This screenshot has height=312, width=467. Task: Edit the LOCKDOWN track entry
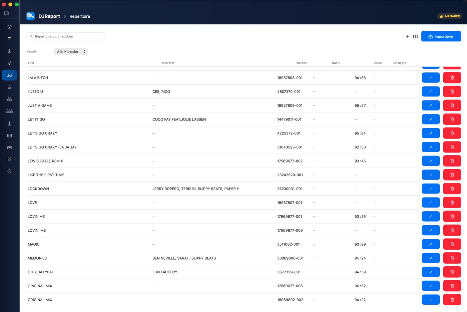(431, 189)
